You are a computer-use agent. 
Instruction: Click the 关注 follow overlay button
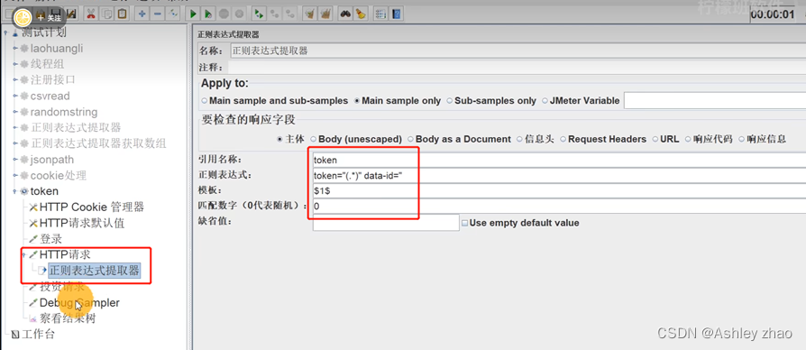coord(50,18)
